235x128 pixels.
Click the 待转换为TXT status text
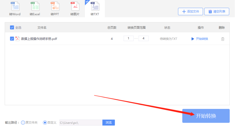[168, 39]
